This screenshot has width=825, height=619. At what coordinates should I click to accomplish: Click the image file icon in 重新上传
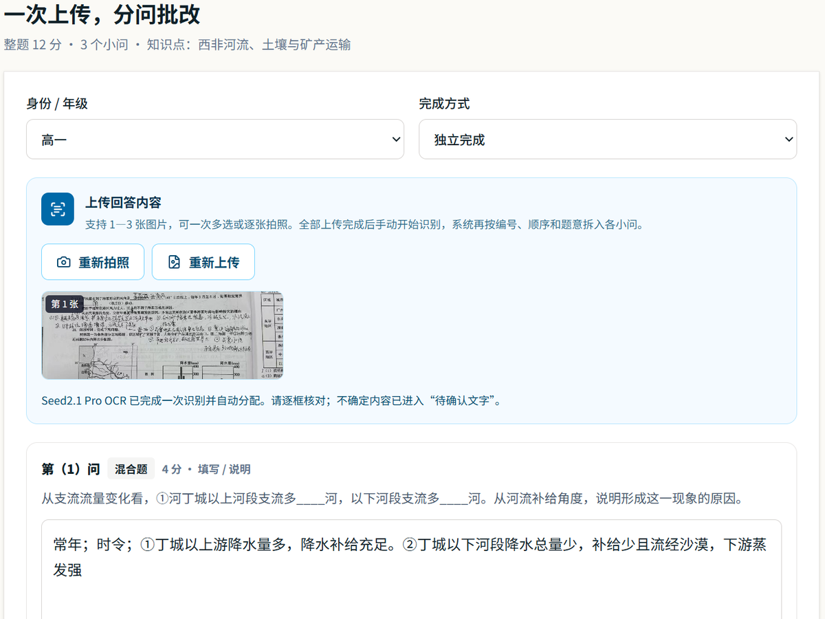[174, 262]
